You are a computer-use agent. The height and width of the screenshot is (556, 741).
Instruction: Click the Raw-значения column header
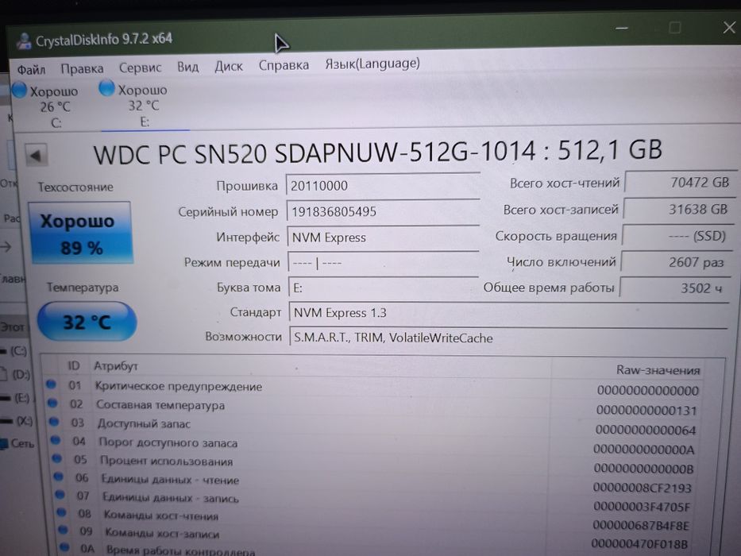click(x=658, y=370)
